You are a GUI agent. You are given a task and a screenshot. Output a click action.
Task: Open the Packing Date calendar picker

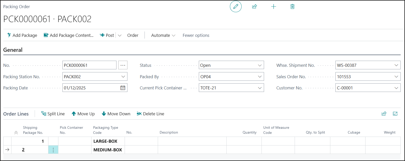click(x=123, y=88)
